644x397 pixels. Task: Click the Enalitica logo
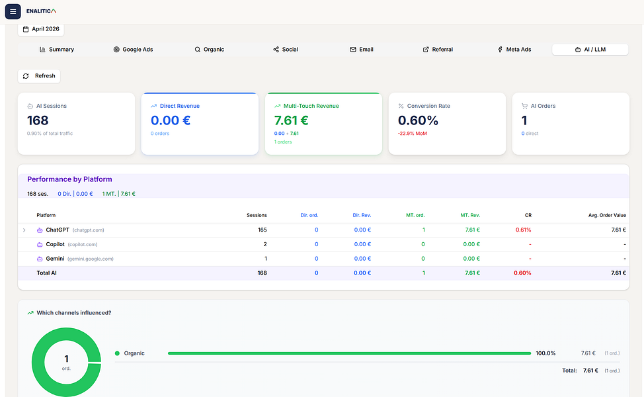point(42,11)
